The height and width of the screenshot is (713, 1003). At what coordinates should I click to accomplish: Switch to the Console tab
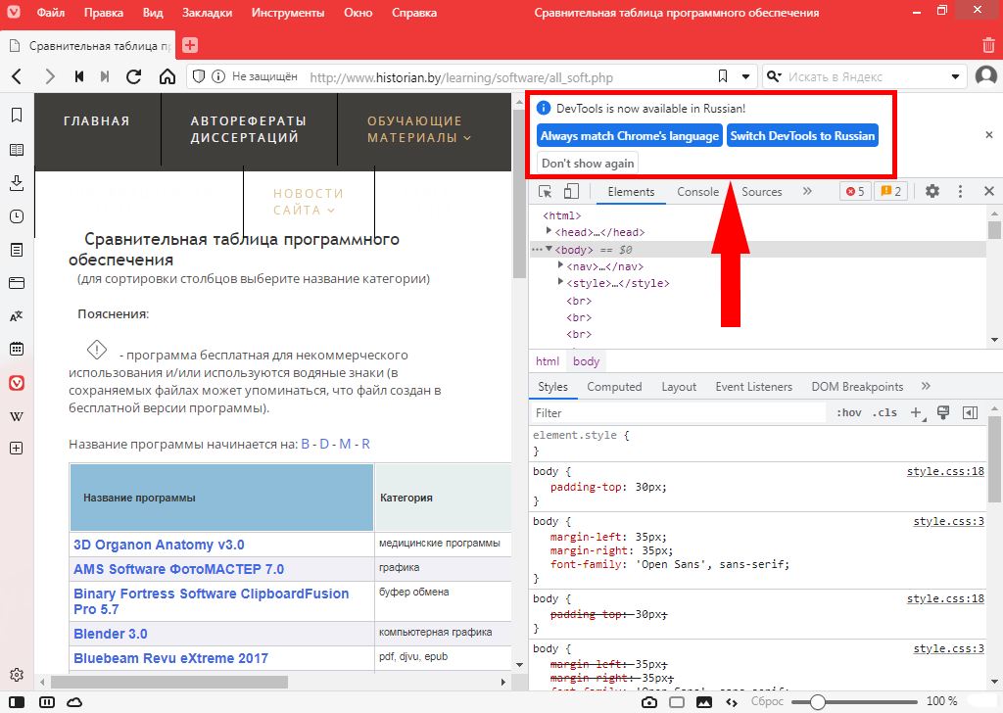[x=697, y=192]
